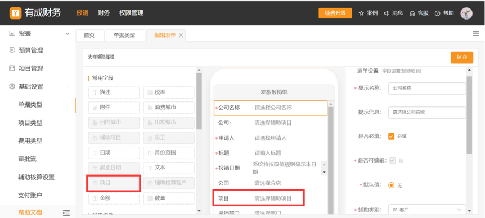Select the 请选择分店 form row
This screenshot has height=218, width=485.
pyautogui.click(x=271, y=183)
